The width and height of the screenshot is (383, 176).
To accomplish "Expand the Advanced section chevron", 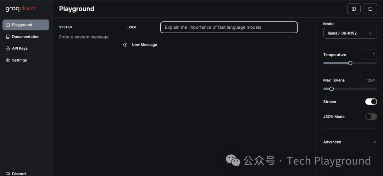I will [375, 142].
